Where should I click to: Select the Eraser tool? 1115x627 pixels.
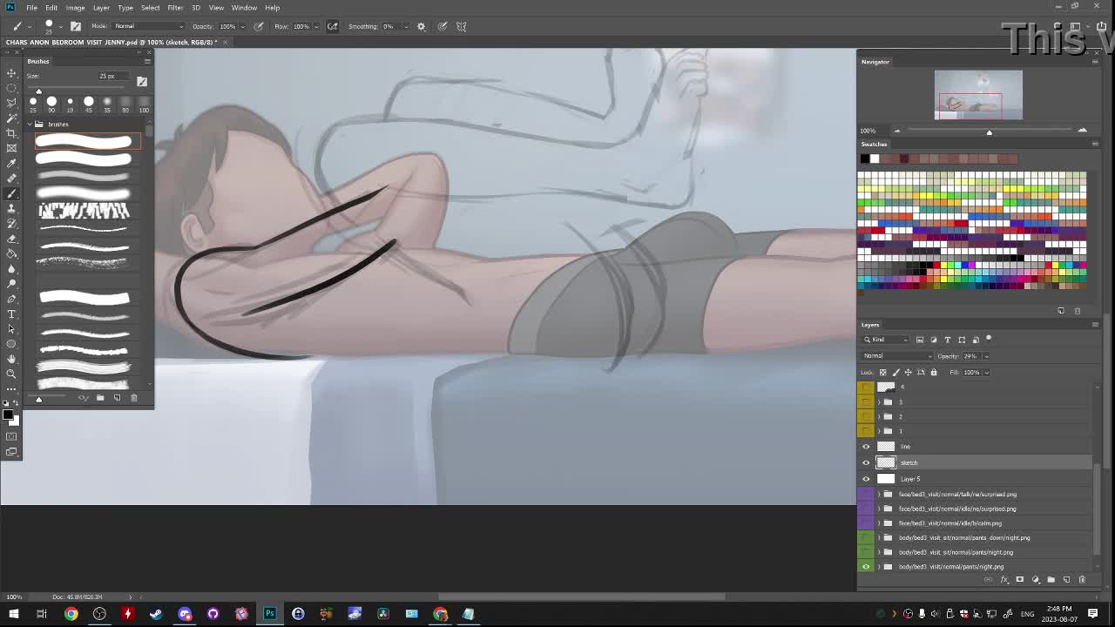pos(11,239)
